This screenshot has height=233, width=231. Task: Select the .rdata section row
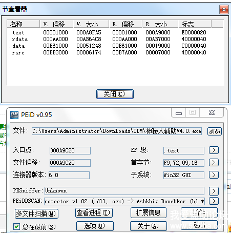[x=108, y=39]
